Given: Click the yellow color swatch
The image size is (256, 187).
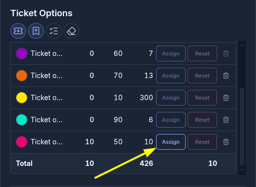Looking at the screenshot, I should (22, 98).
